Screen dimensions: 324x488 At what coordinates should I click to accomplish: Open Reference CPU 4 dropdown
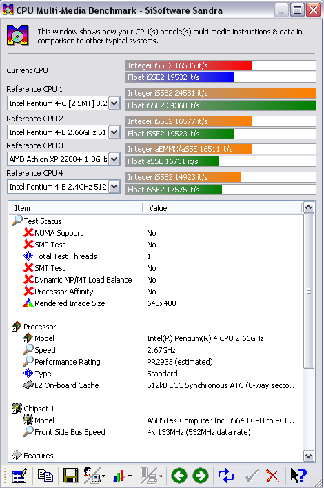click(x=114, y=187)
